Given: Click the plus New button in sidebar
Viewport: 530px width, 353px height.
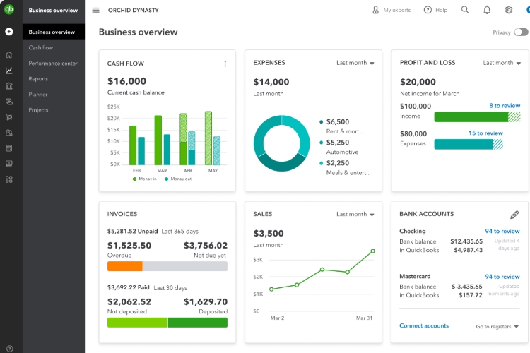Looking at the screenshot, I should [x=9, y=32].
